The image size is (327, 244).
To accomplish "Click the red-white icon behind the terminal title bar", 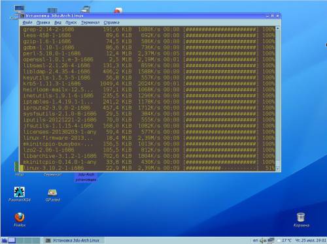I will [x=118, y=10].
